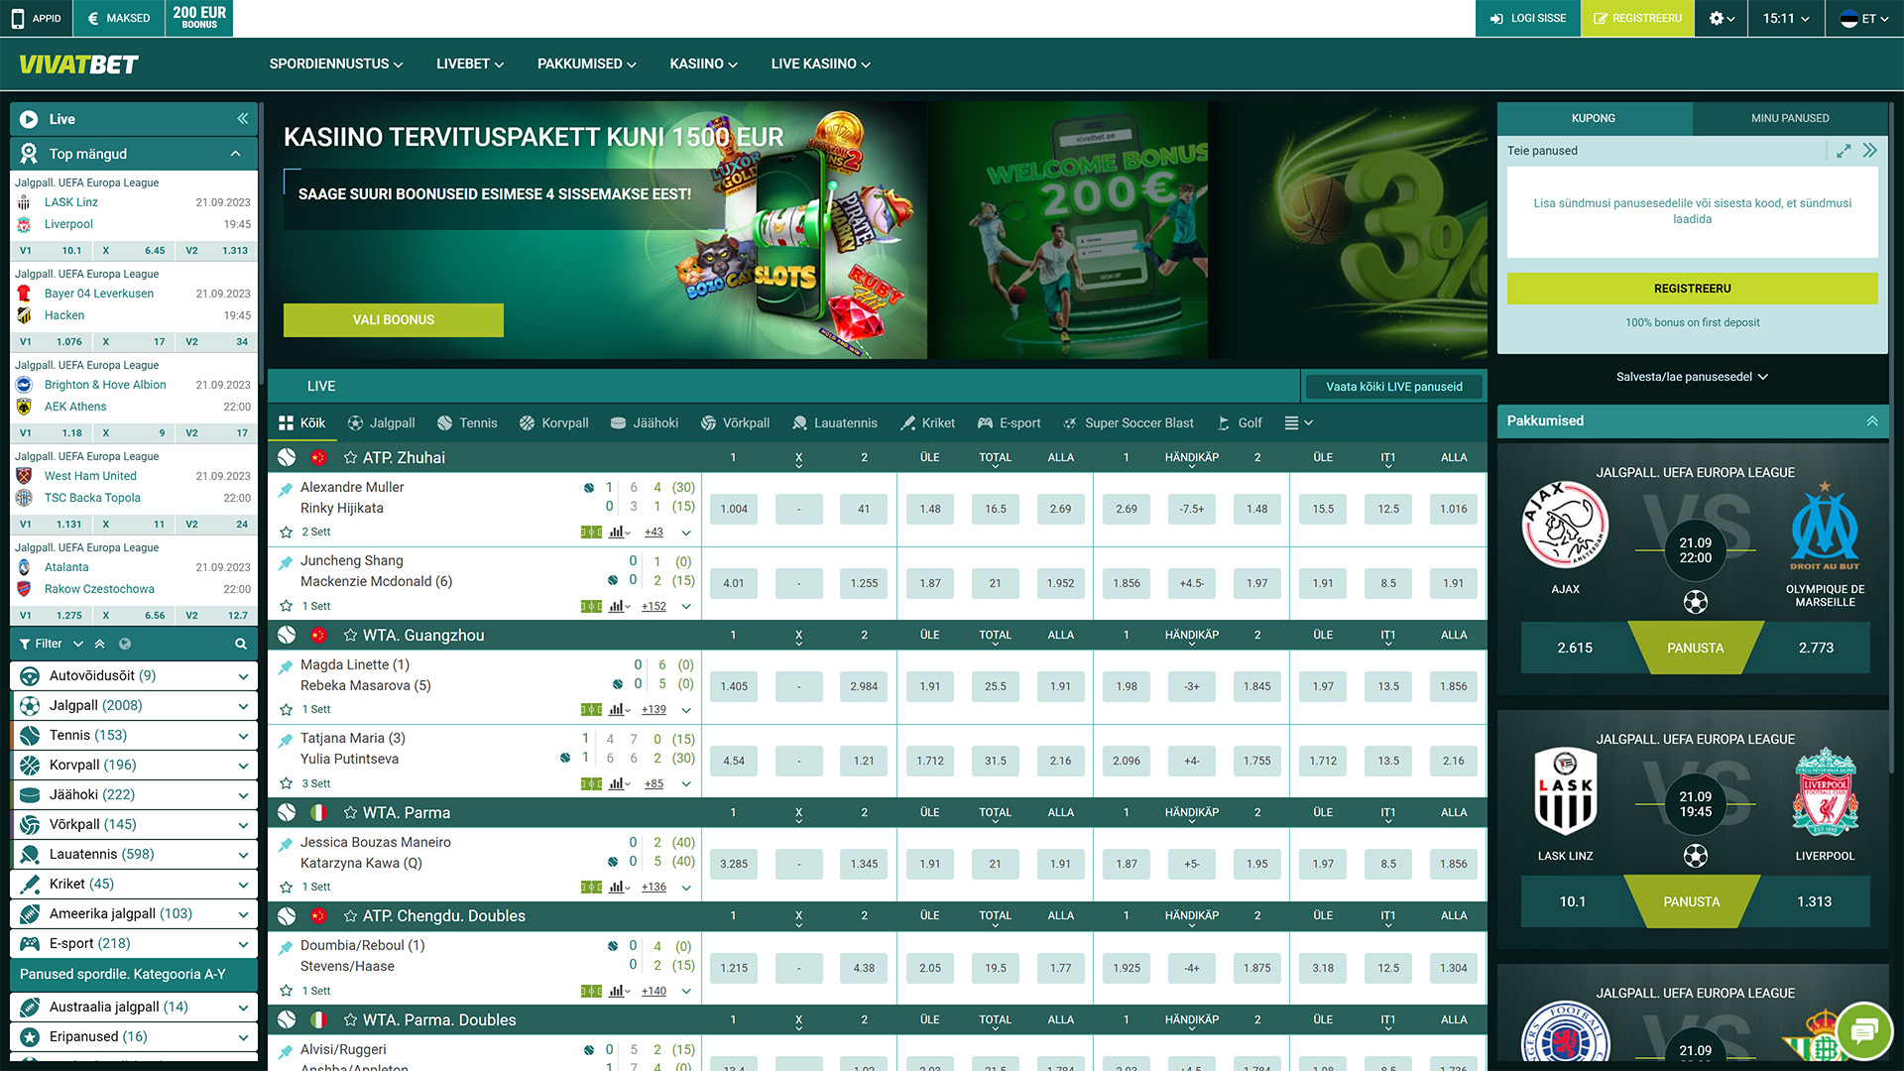Image resolution: width=1904 pixels, height=1071 pixels.
Task: Expand the Lauatennis (598) sport category
Action: click(134, 854)
